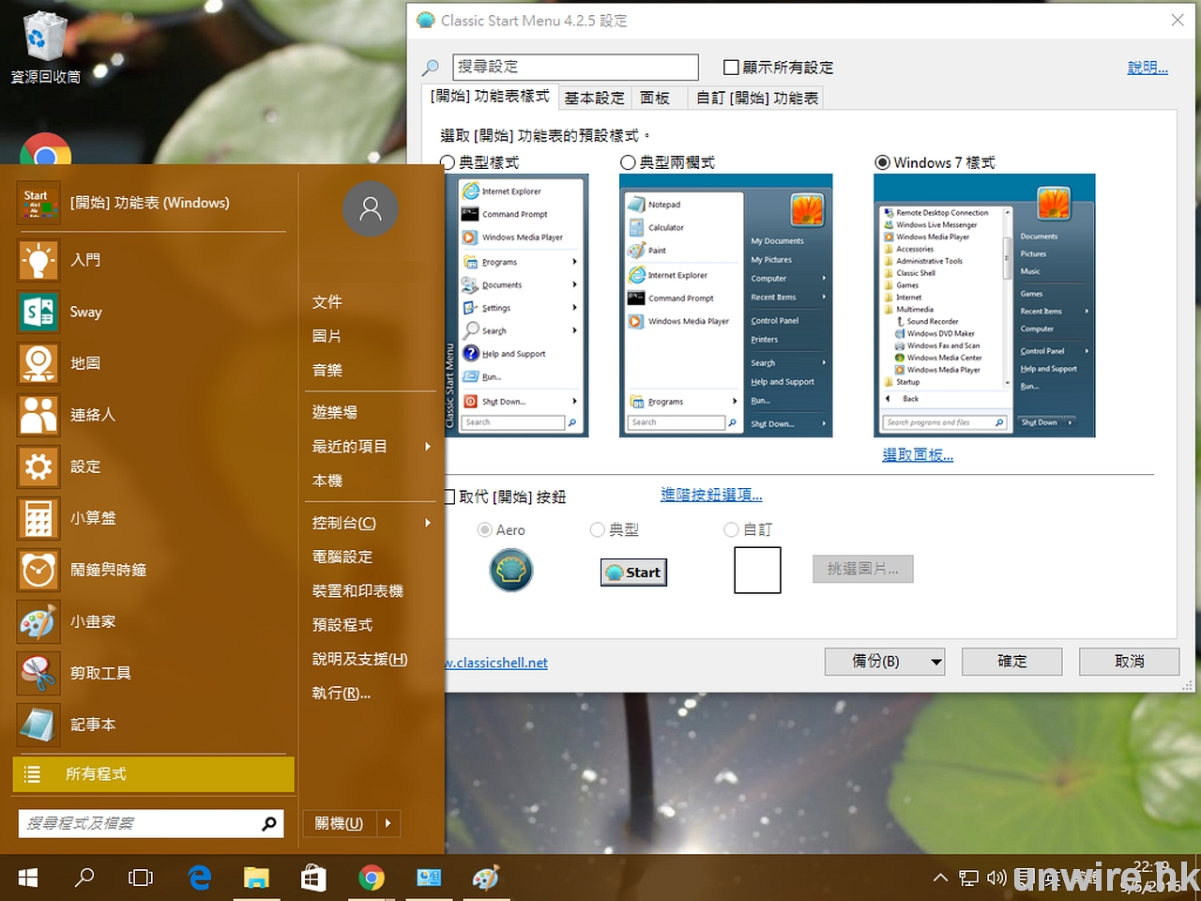Tick the 取代 [開始] 按鈕 checkbox
1201x901 pixels.
pos(449,496)
